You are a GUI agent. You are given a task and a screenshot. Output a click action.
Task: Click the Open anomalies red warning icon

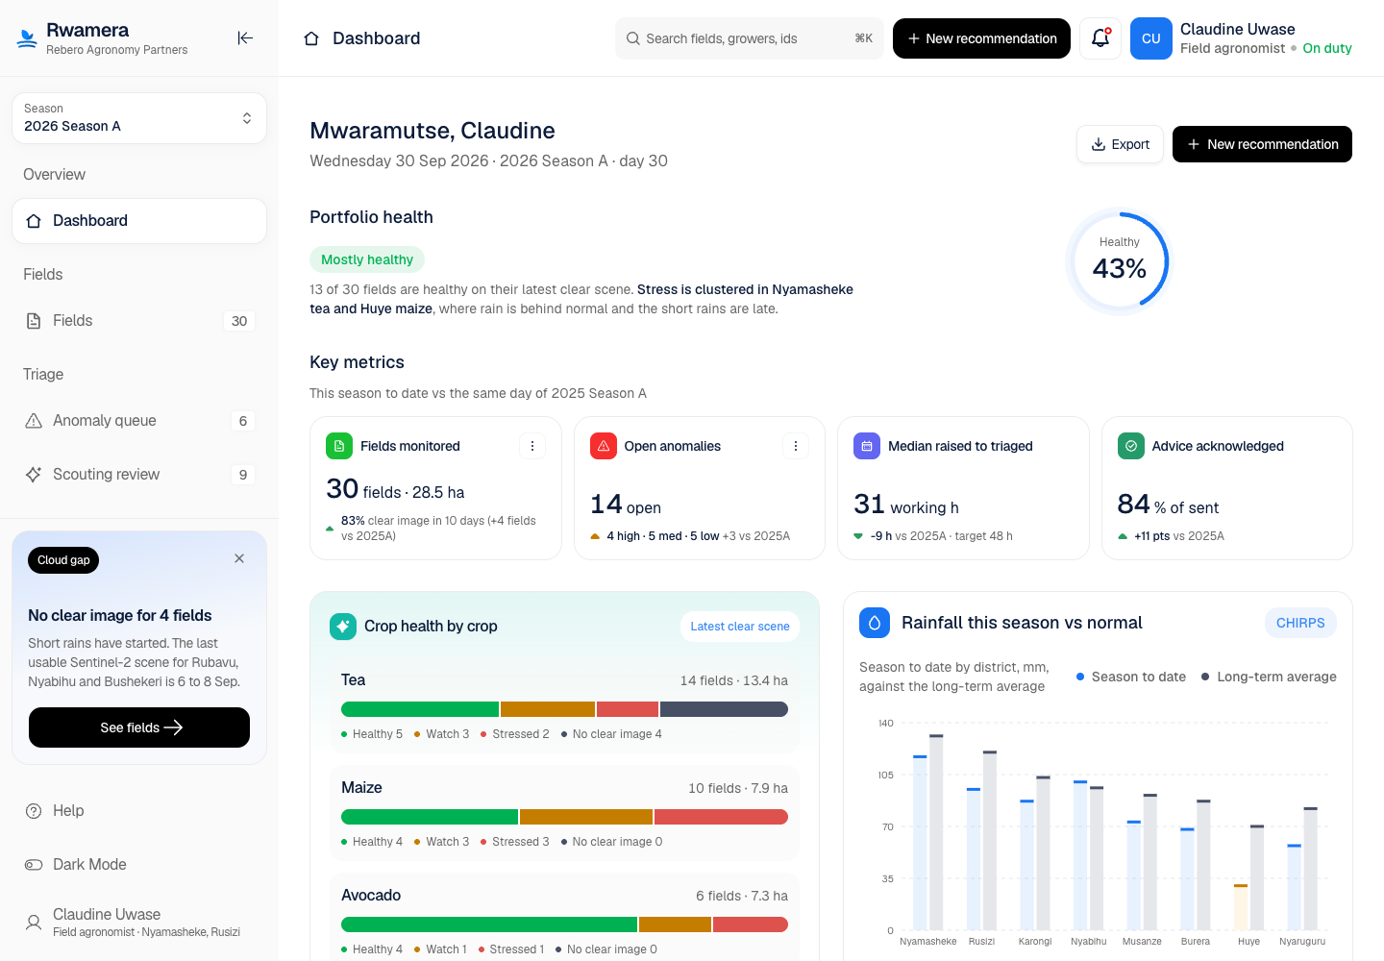[x=603, y=446]
